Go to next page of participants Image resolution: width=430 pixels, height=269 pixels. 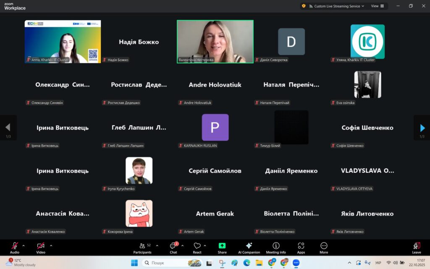422,128
